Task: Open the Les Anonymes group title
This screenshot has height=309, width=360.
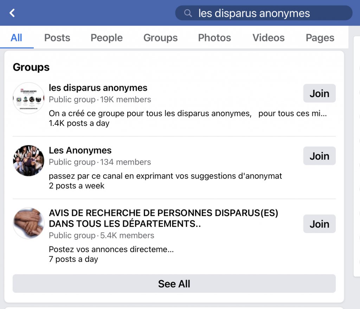Action: 80,150
